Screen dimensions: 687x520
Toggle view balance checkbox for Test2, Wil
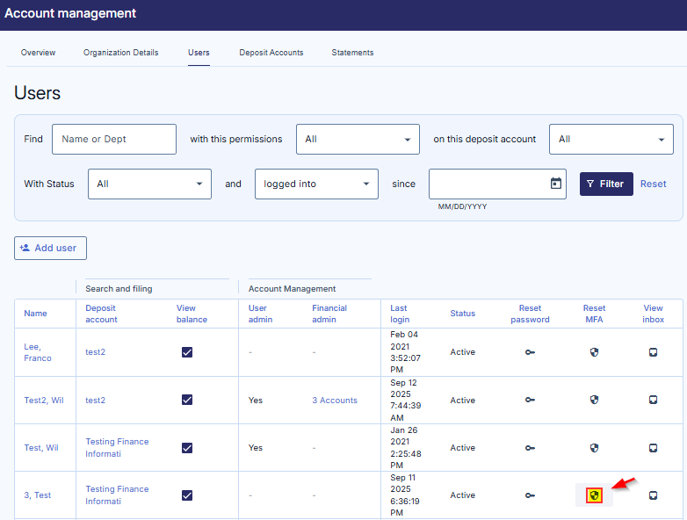tap(187, 400)
